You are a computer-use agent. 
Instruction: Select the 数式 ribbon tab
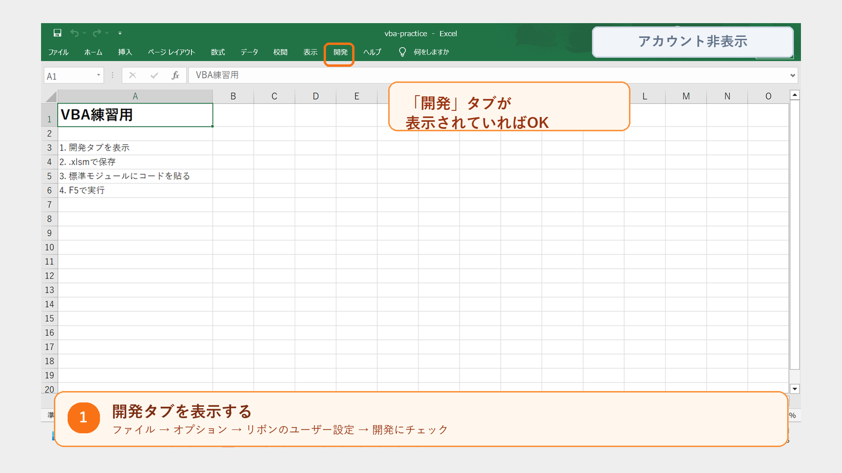tap(218, 52)
